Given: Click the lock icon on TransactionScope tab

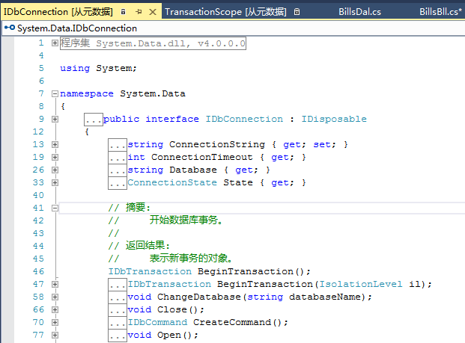Looking at the screenshot, I should (297, 12).
